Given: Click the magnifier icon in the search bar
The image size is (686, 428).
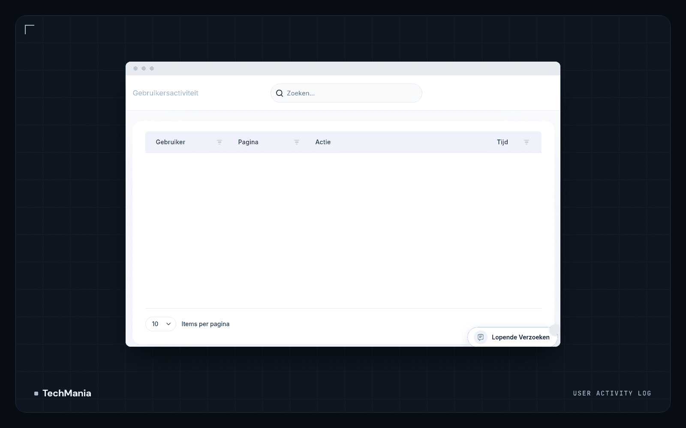Looking at the screenshot, I should click(280, 93).
